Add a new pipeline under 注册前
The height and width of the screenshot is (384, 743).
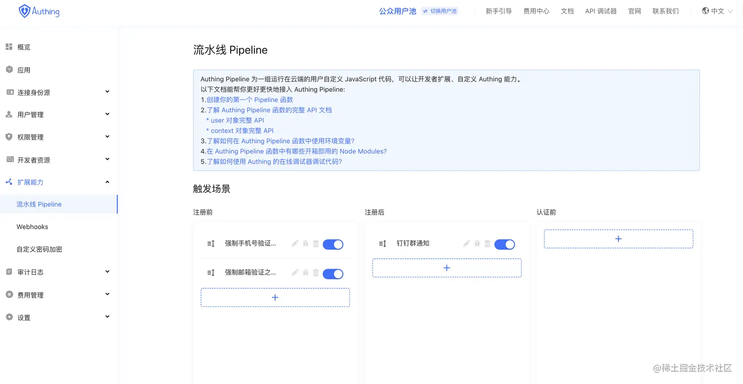(x=275, y=298)
